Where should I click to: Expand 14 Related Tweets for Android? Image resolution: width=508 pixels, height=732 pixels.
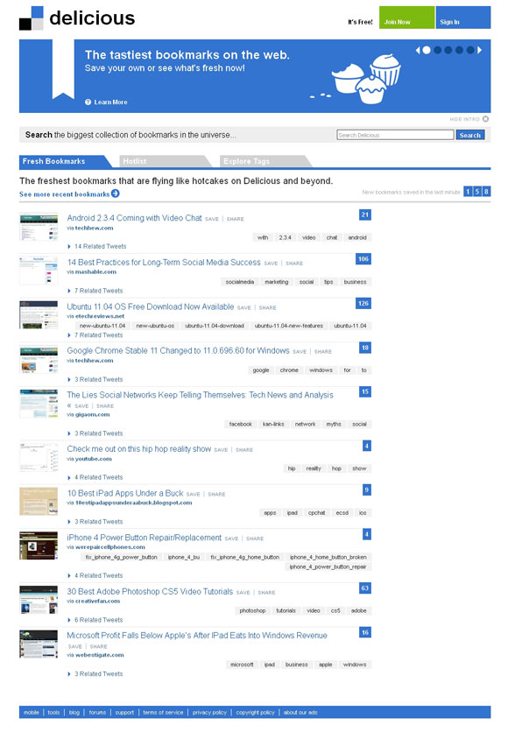click(97, 246)
